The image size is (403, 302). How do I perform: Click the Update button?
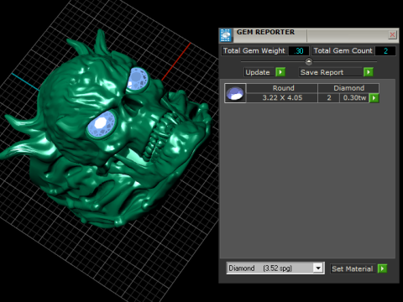coord(259,72)
